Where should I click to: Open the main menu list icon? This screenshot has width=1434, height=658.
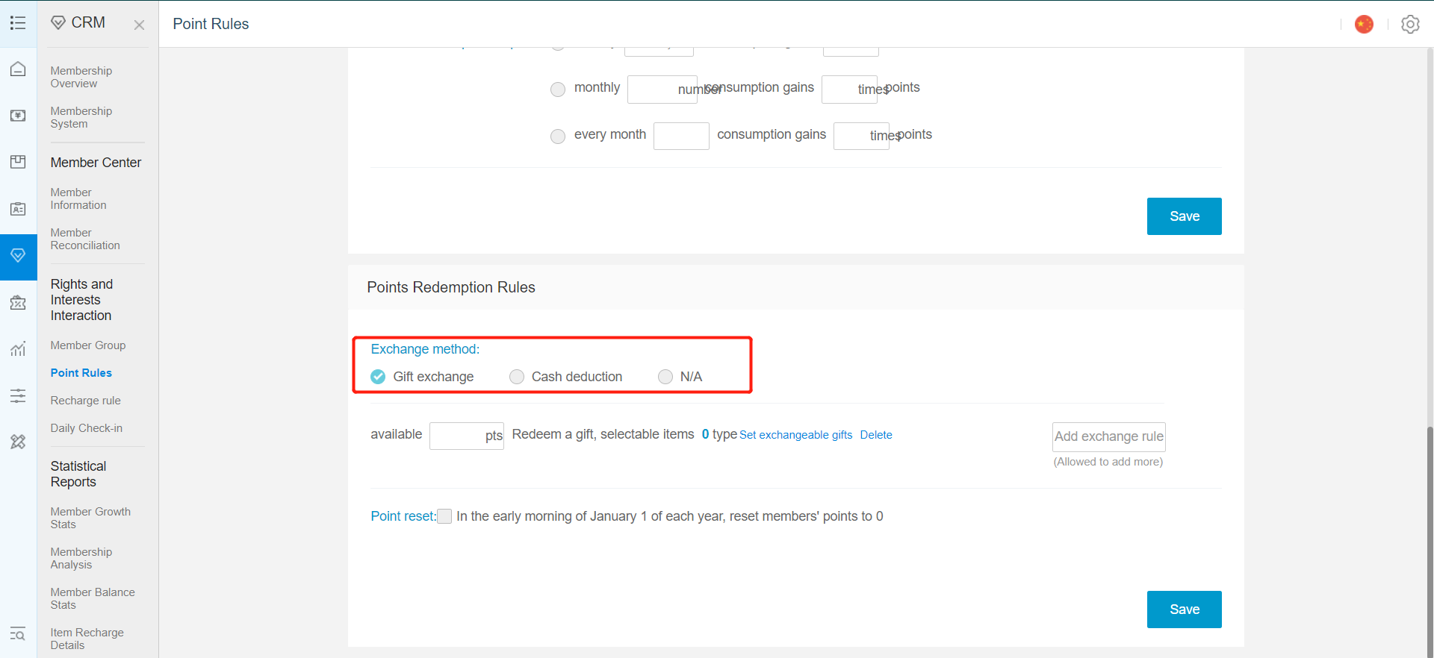click(18, 23)
